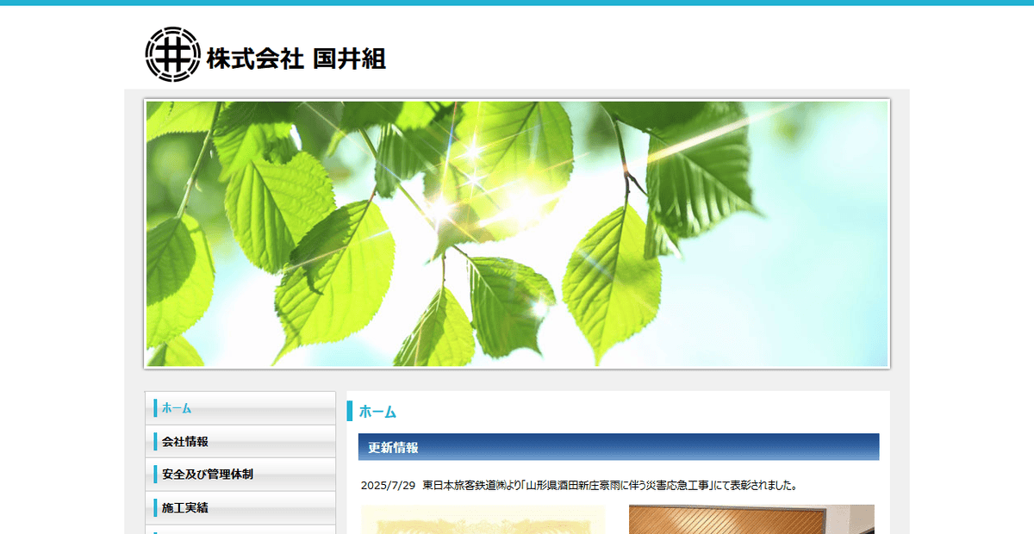The image size is (1034, 534).
Task: Click the 更新情報 blue header bar
Action: [x=616, y=446]
